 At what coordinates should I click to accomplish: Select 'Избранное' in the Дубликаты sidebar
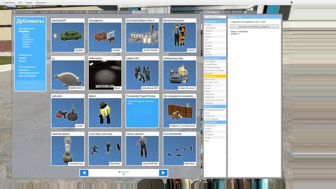[24, 70]
